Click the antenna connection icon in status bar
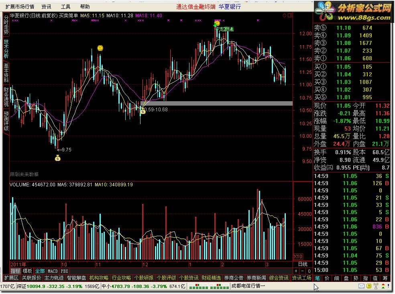Image resolution: width=395 pixels, height=294 pixels. [x=376, y=286]
